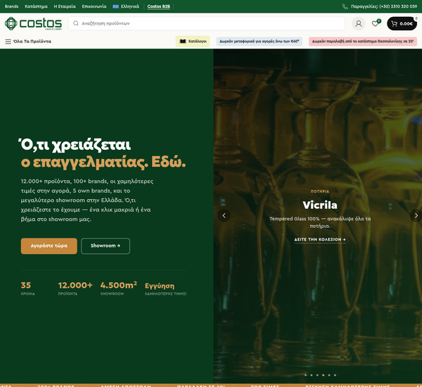
Task: Open the Κατάστημα menu item
Action: tap(36, 6)
